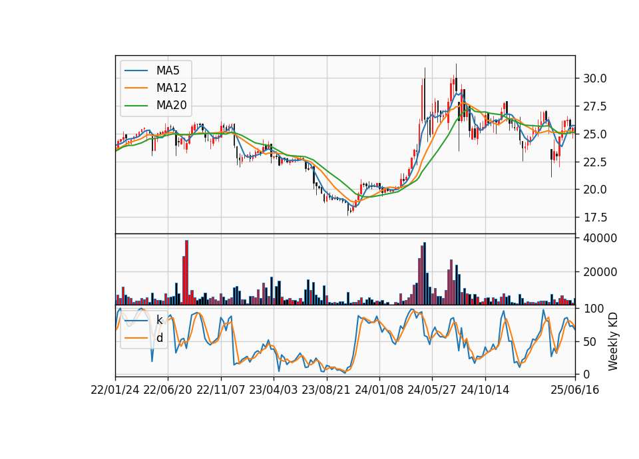Click the MA5 legend label
Screen dimensions: 639x459
pyautogui.click(x=168, y=71)
